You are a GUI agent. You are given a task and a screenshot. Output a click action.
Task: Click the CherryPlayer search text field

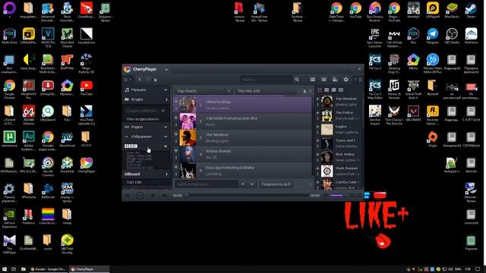pos(267,80)
